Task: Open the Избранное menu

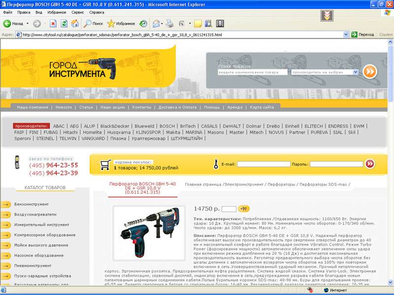Action: tap(57, 12)
